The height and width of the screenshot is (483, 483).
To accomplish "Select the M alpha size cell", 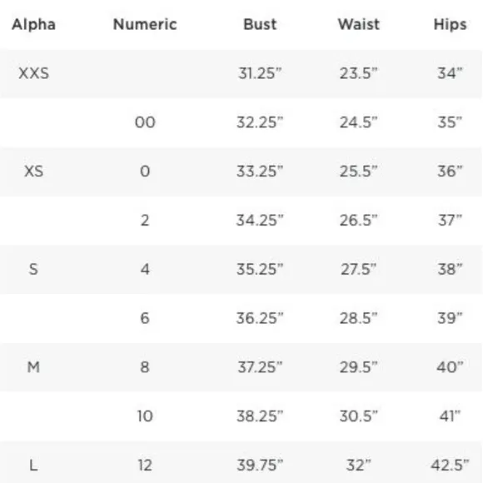I will [33, 367].
